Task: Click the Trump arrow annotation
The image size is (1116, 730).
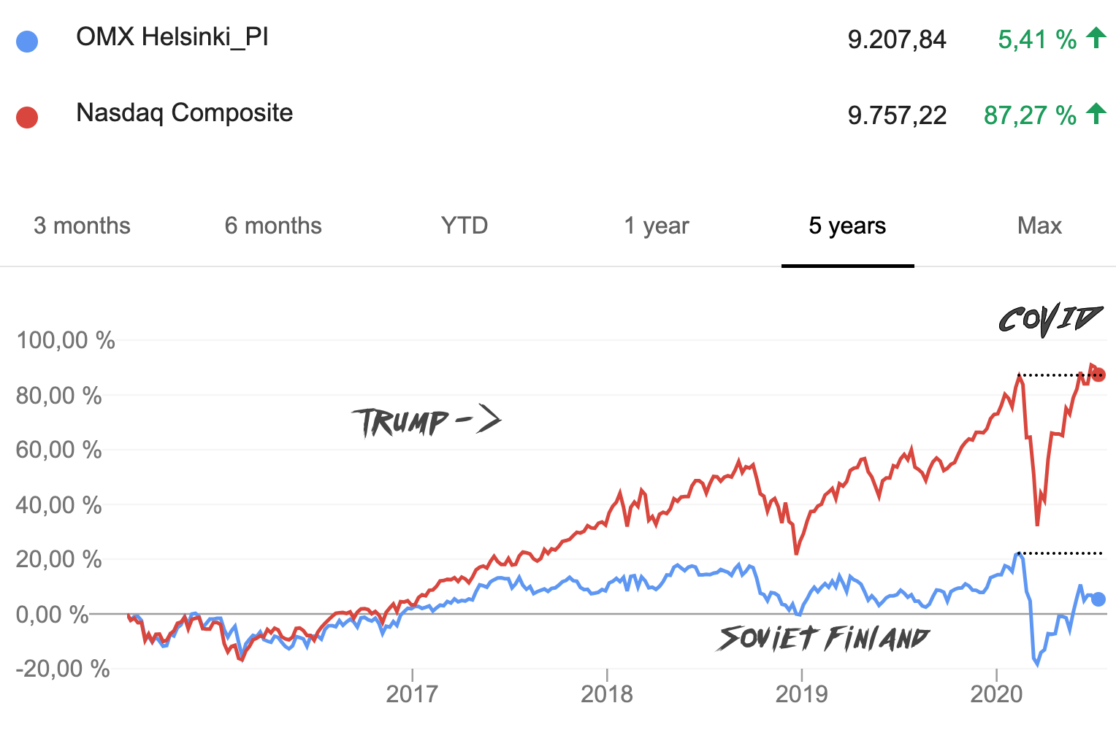Action: click(x=427, y=421)
